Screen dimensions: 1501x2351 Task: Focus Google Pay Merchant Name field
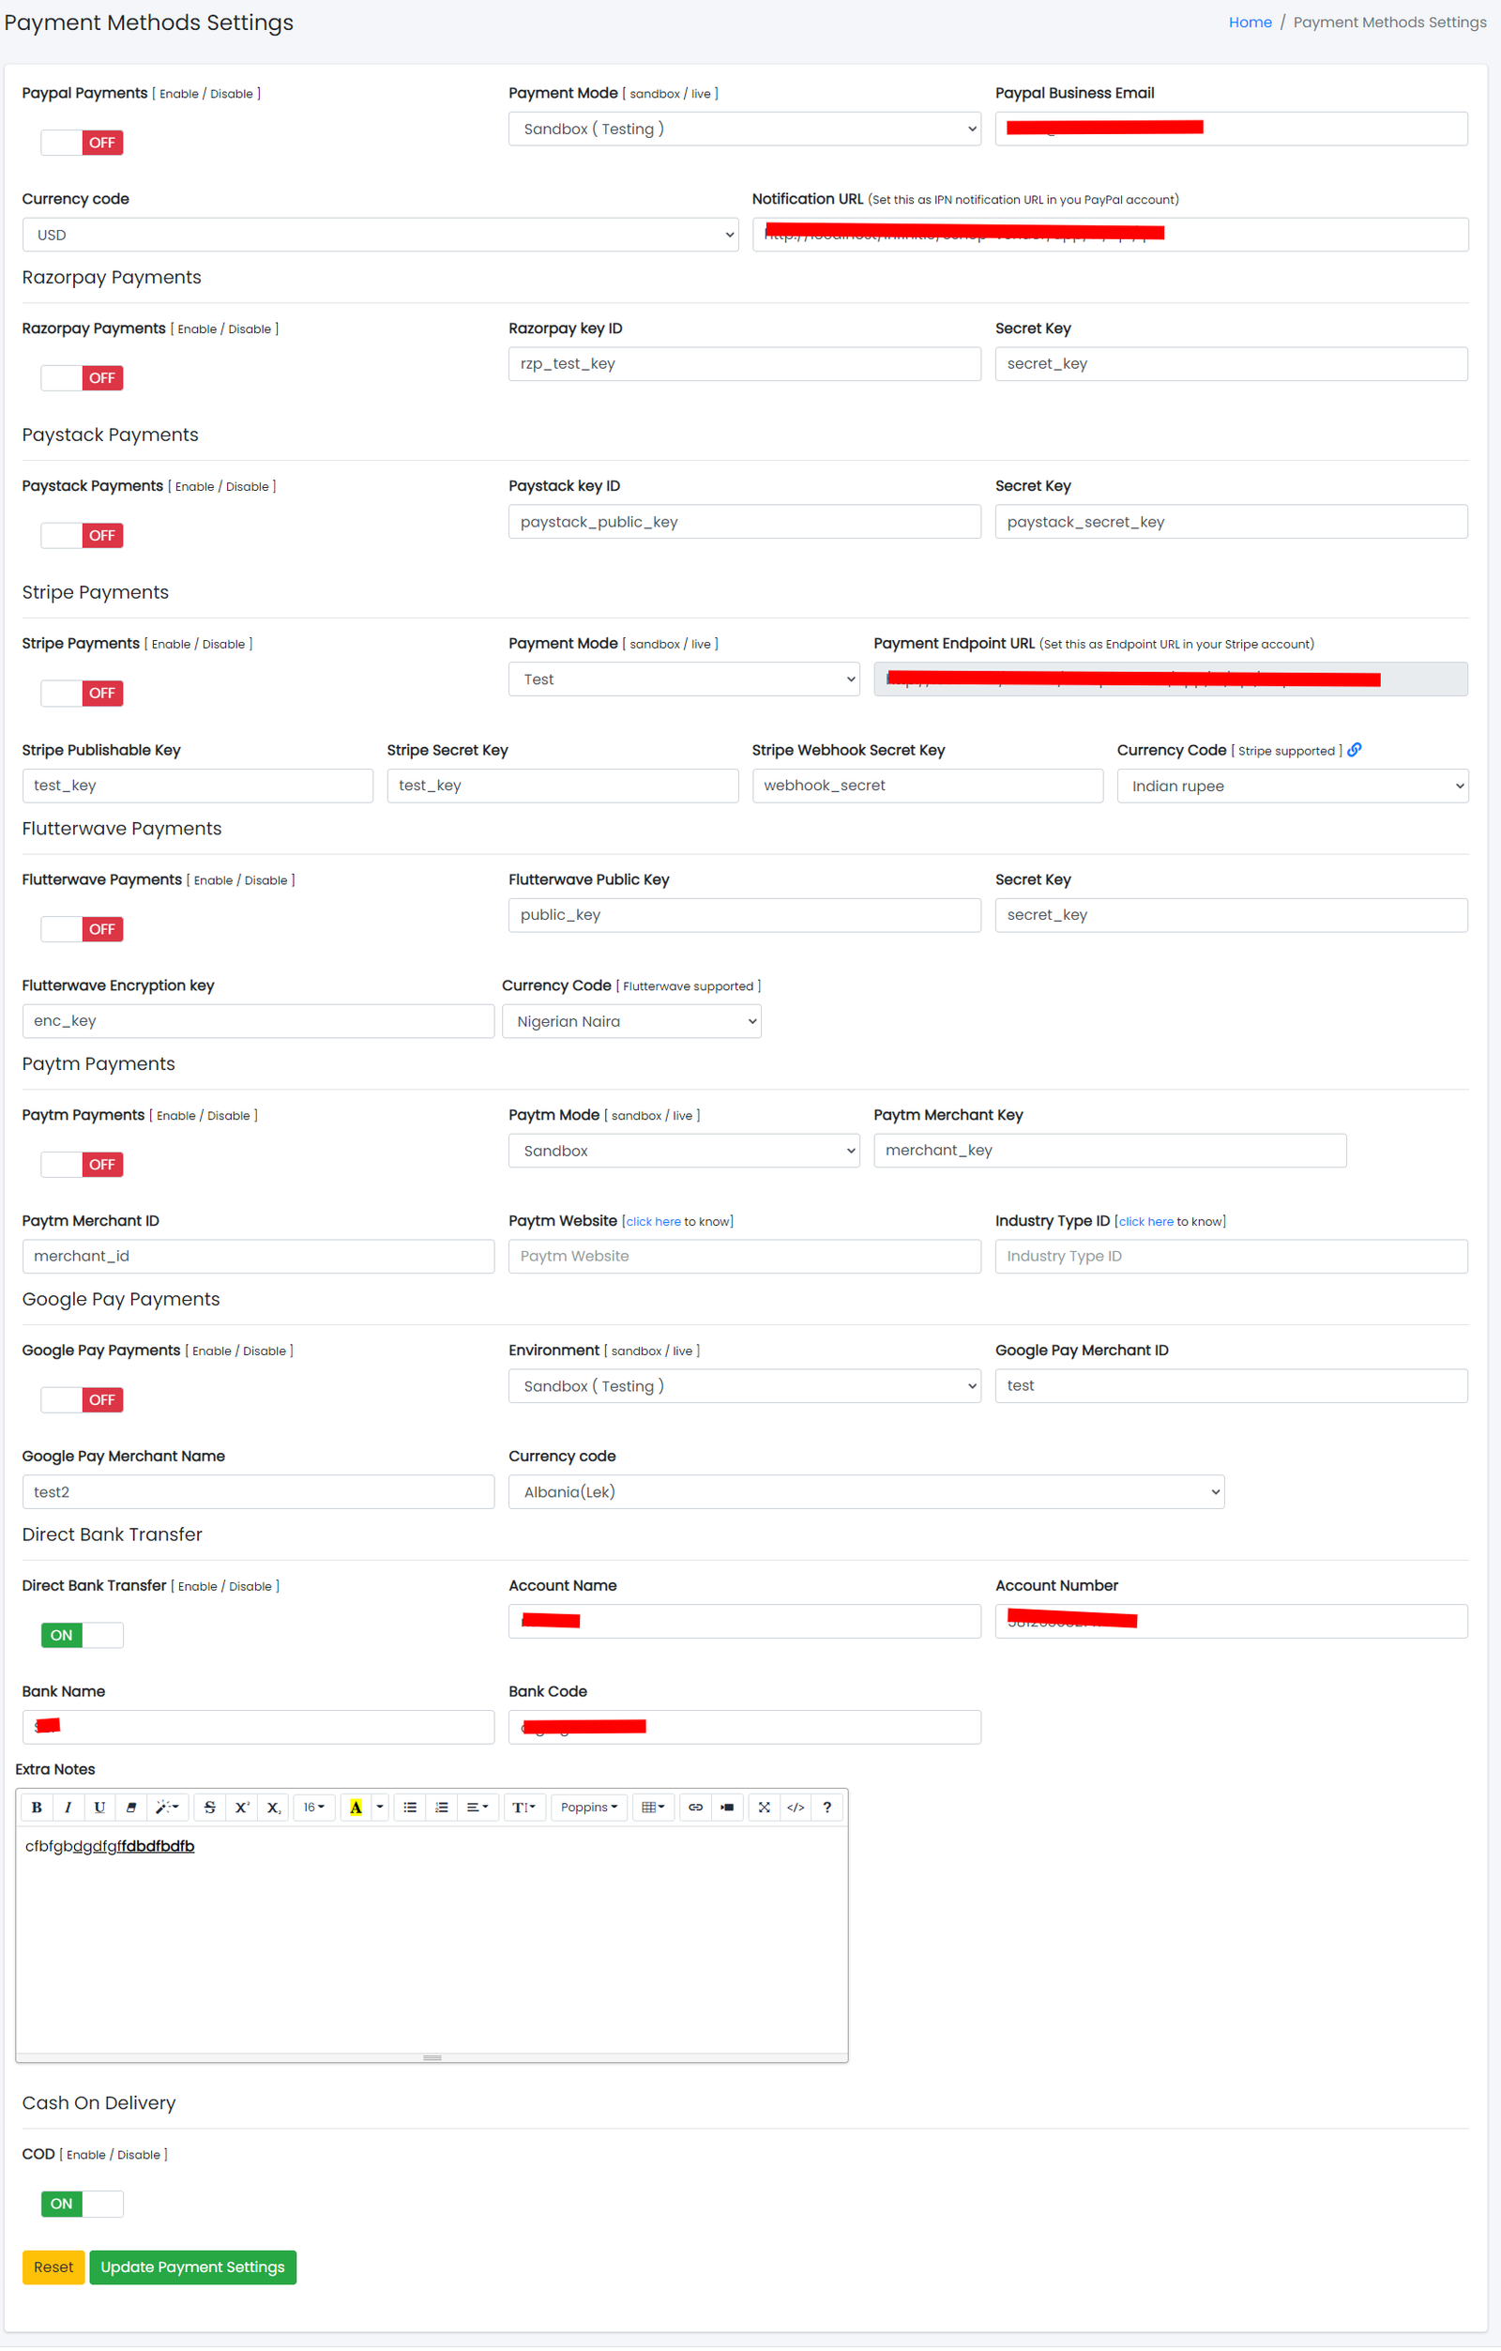259,1492
